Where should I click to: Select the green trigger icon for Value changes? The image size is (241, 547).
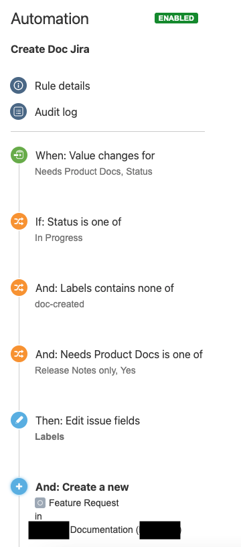19,155
